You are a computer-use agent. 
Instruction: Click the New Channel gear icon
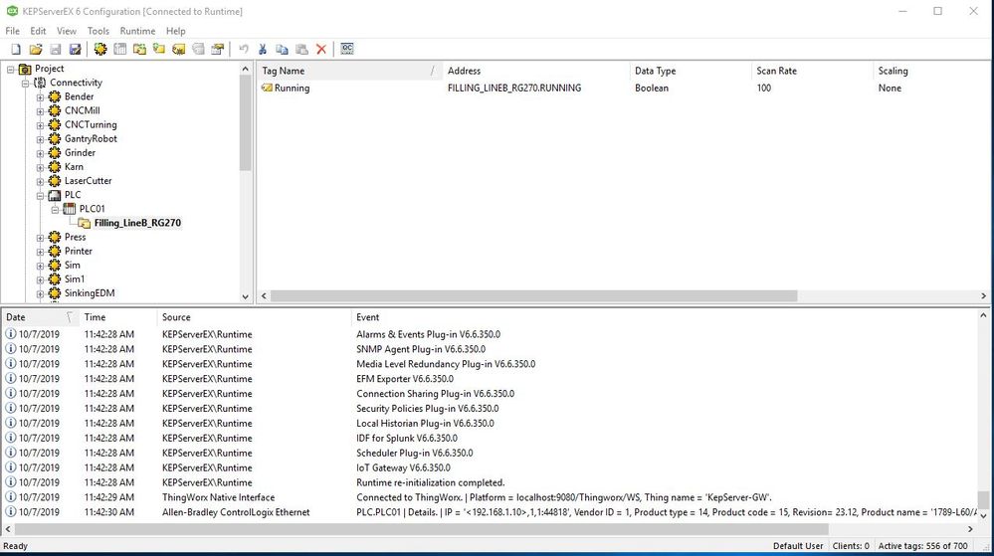coord(100,49)
